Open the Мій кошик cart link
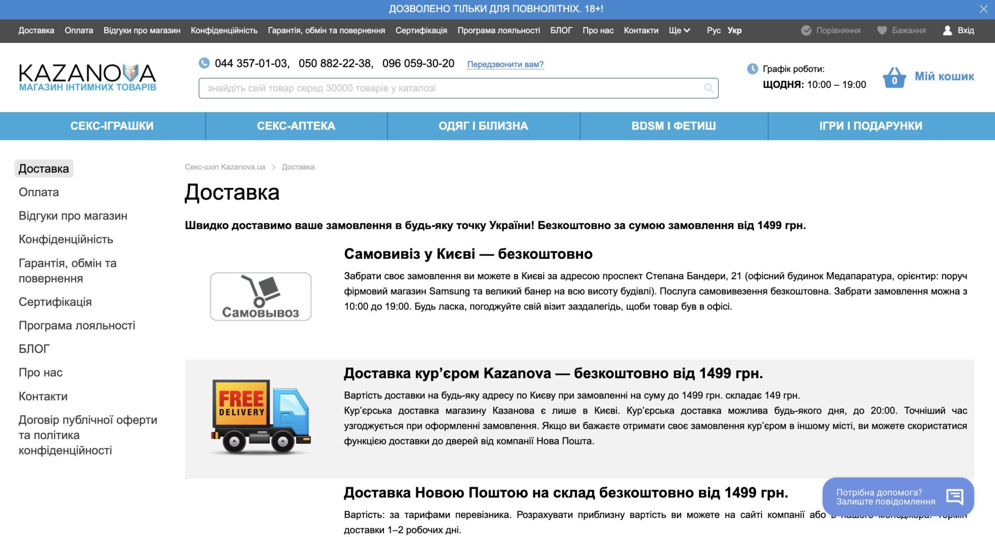The height and width of the screenshot is (537, 995). point(944,76)
